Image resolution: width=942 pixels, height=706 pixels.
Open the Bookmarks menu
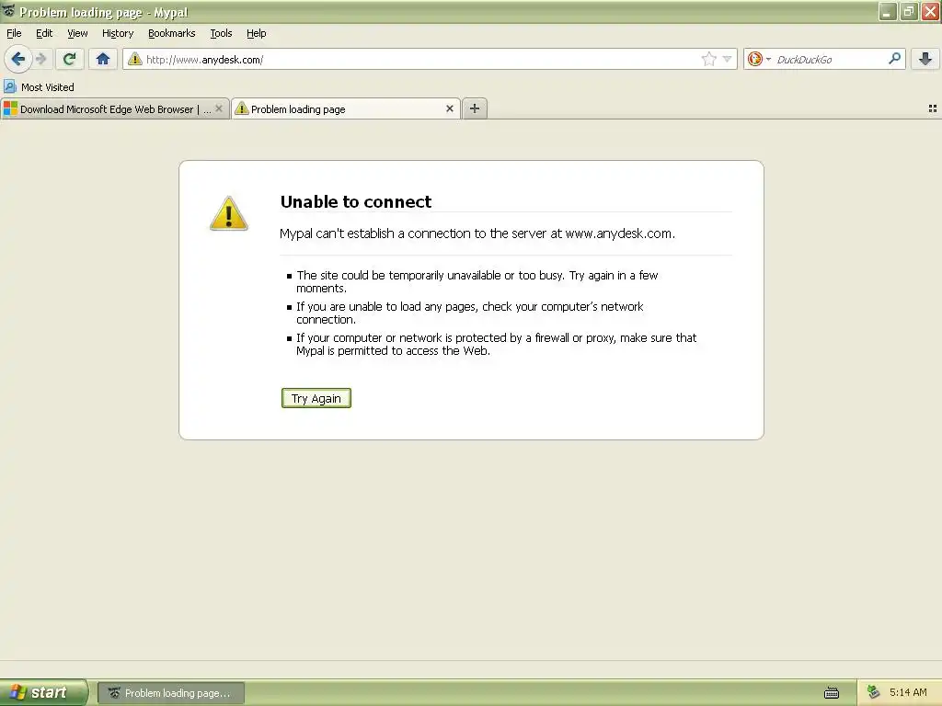point(171,33)
